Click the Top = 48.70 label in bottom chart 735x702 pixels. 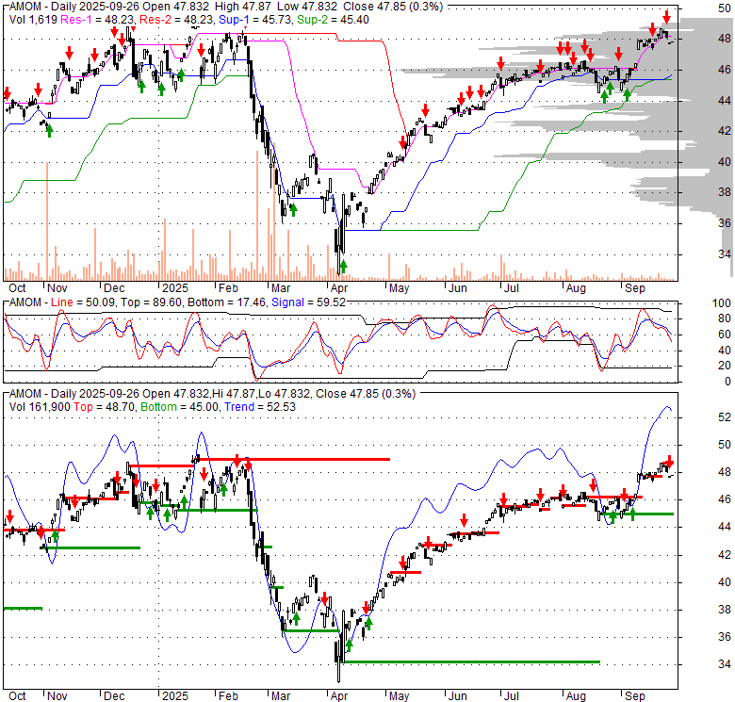click(104, 407)
